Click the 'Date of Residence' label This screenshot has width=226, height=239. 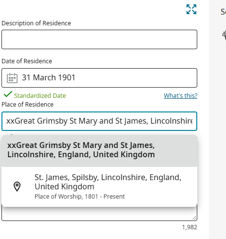click(27, 61)
